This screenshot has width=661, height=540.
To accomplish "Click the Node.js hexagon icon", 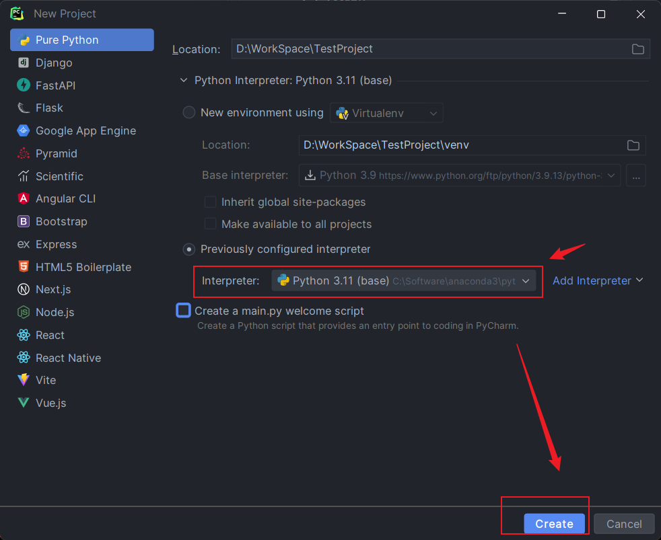I will pyautogui.click(x=24, y=312).
